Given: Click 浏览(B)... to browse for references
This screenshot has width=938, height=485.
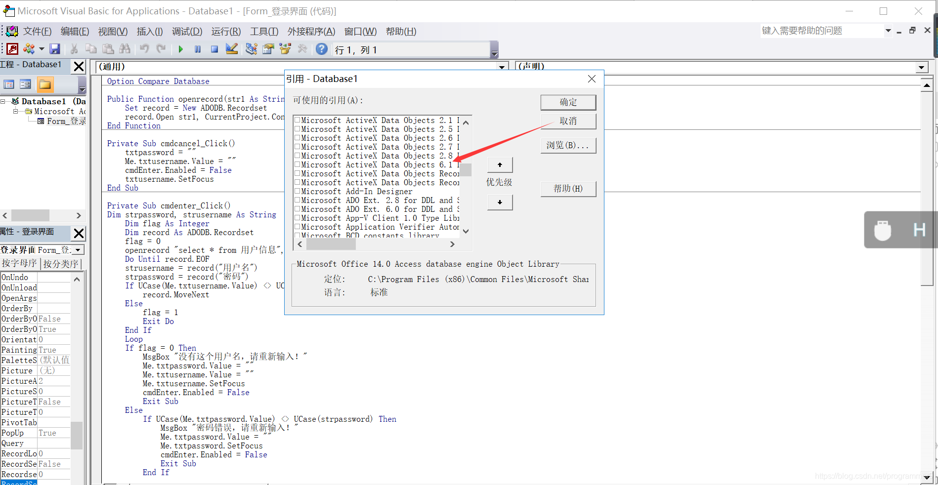Looking at the screenshot, I should pyautogui.click(x=568, y=145).
